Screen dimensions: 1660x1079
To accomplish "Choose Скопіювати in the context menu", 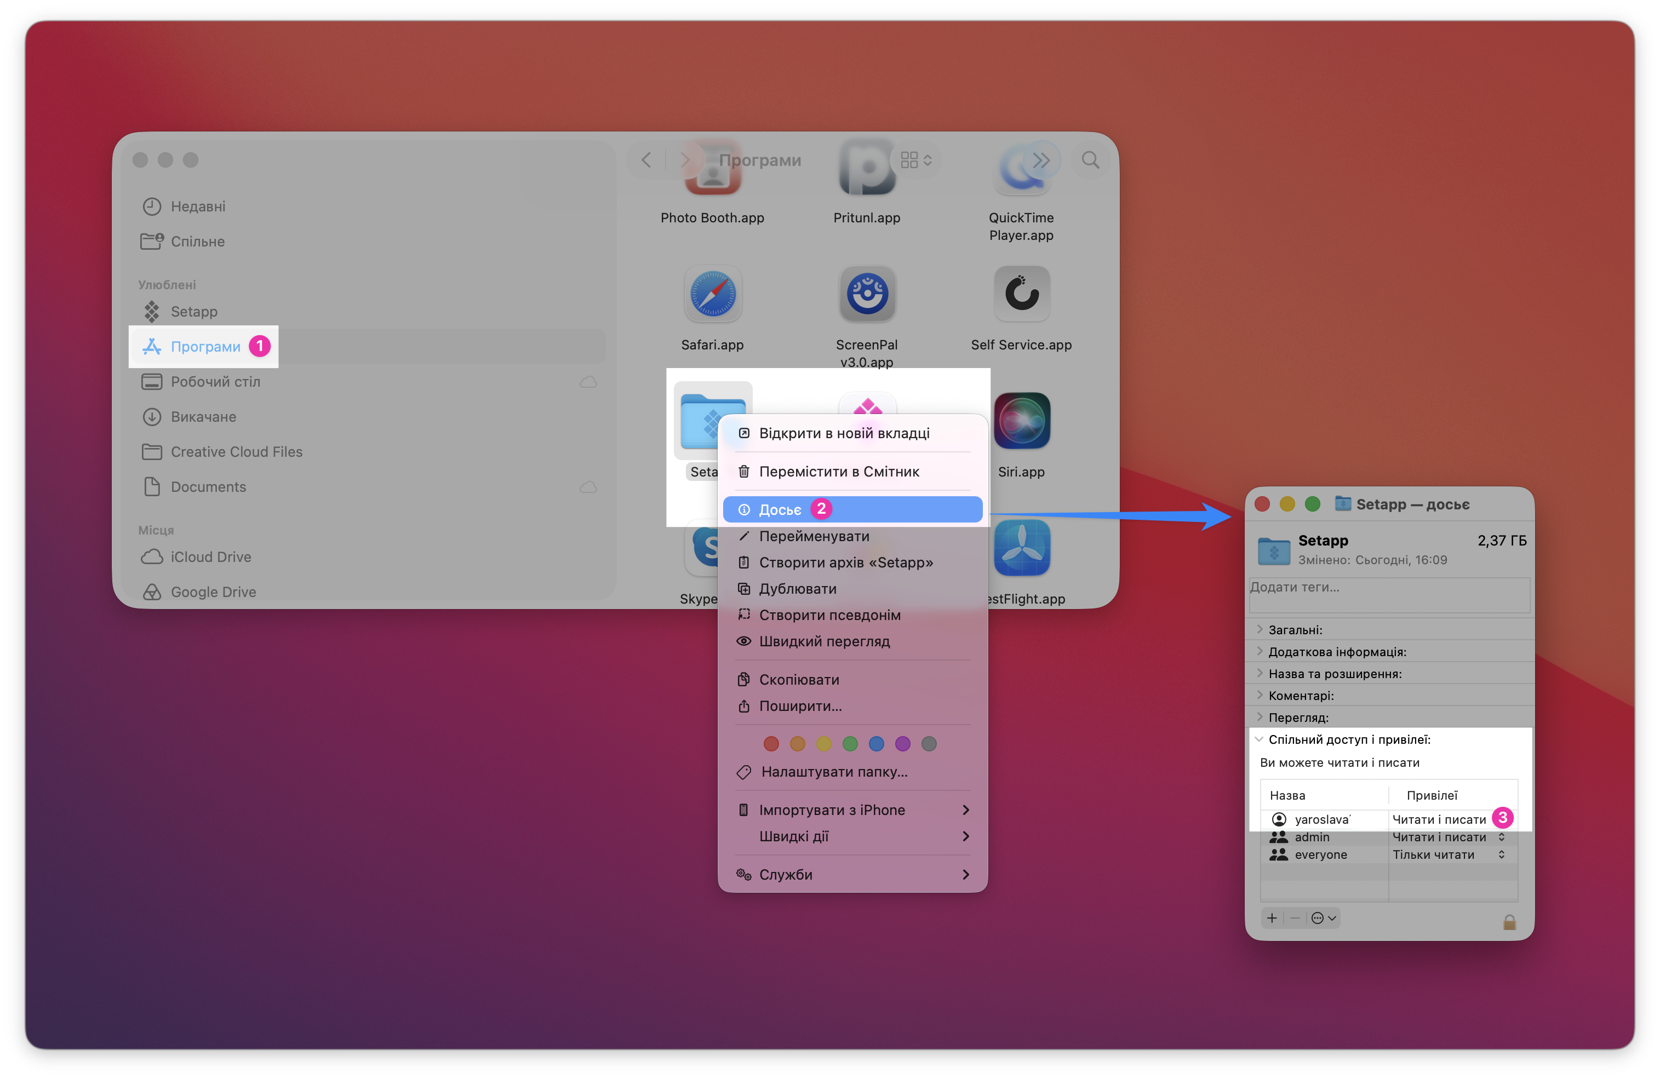I will (x=852, y=679).
